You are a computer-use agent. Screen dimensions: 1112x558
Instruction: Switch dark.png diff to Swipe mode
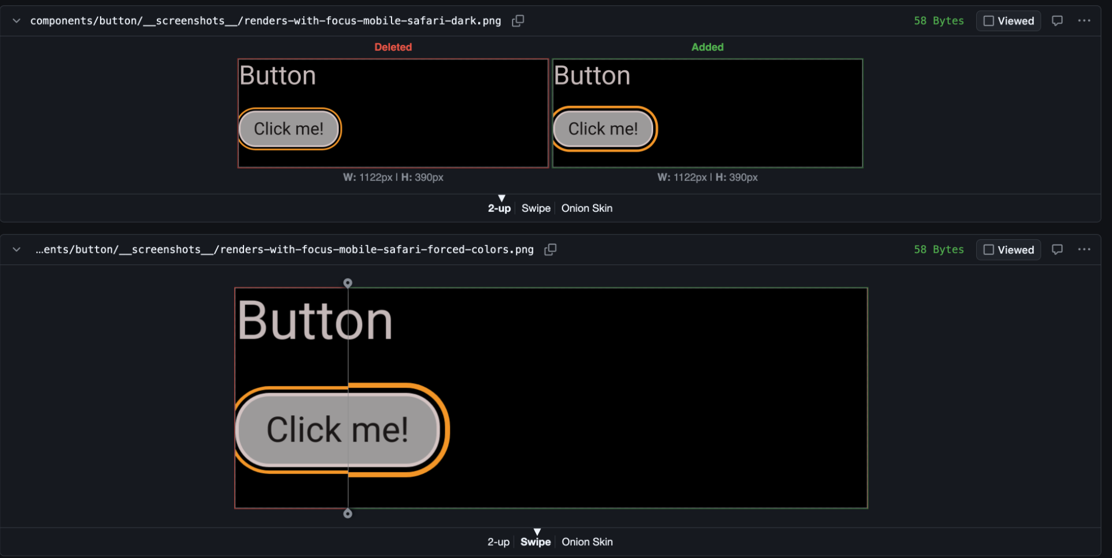click(x=536, y=208)
